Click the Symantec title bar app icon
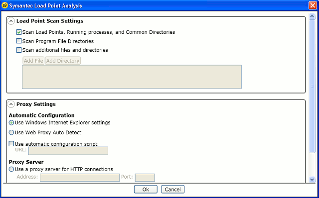The width and height of the screenshot is (319, 198). pyautogui.click(x=4, y=5)
